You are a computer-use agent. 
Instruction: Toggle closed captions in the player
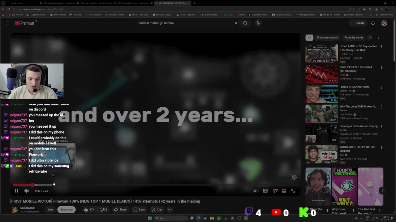pyautogui.click(x=265, y=191)
